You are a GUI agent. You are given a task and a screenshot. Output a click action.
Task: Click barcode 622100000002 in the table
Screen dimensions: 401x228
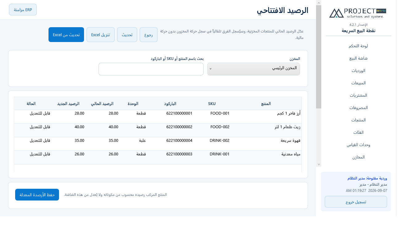coord(179,127)
